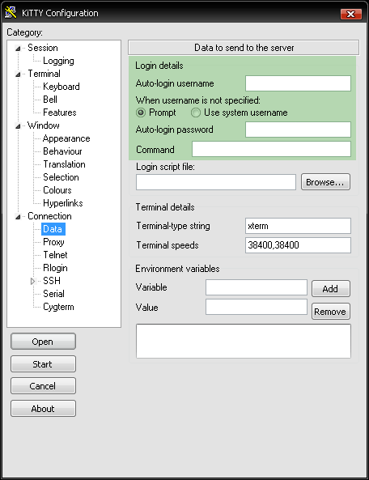
Task: Open the Proxy category
Action: point(53,242)
